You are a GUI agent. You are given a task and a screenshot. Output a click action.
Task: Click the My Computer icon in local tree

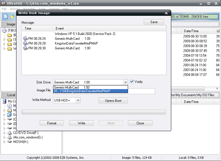[5, 101]
